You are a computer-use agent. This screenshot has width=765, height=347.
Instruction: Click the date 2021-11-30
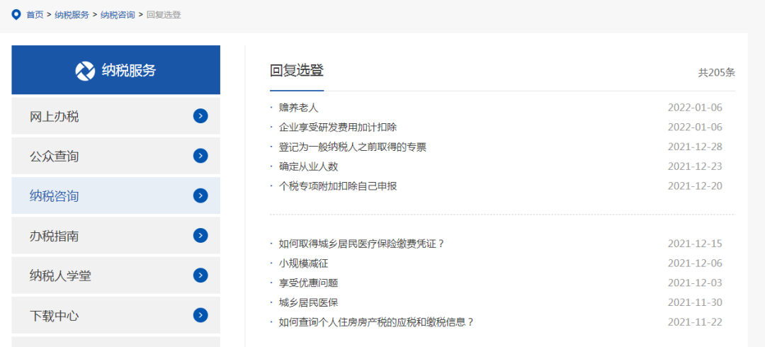pyautogui.click(x=695, y=302)
